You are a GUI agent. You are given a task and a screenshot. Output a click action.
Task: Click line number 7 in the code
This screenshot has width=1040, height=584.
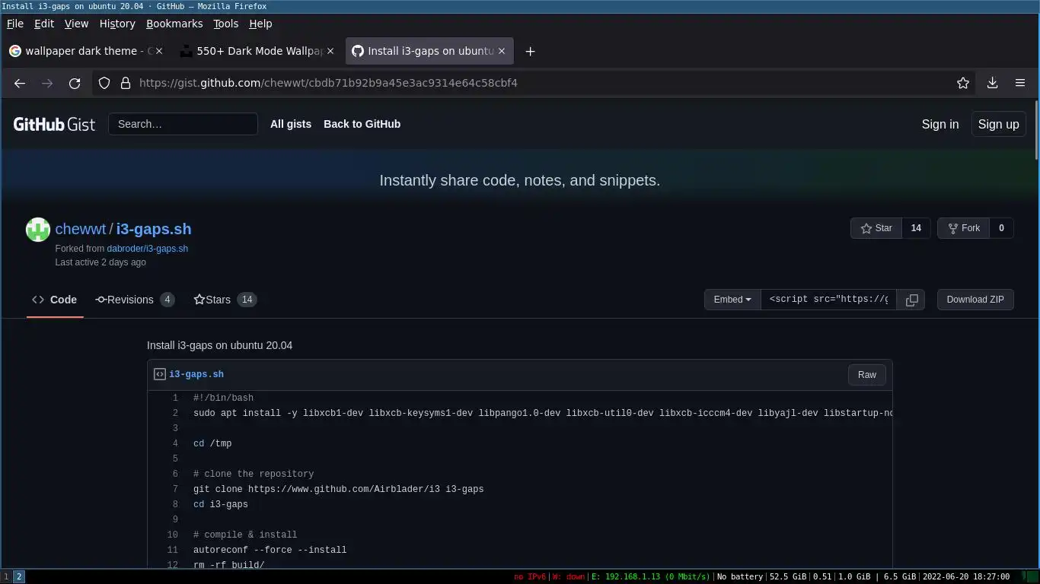[x=175, y=489]
